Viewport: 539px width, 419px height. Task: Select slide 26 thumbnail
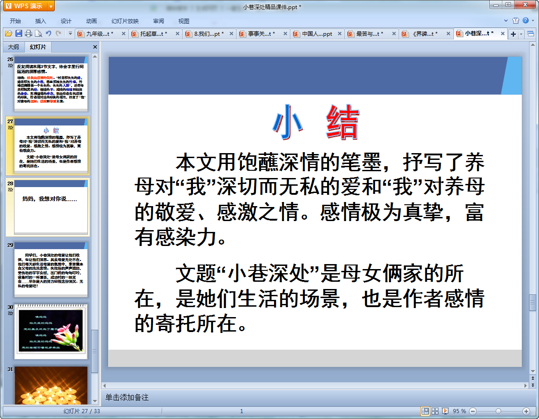51,84
